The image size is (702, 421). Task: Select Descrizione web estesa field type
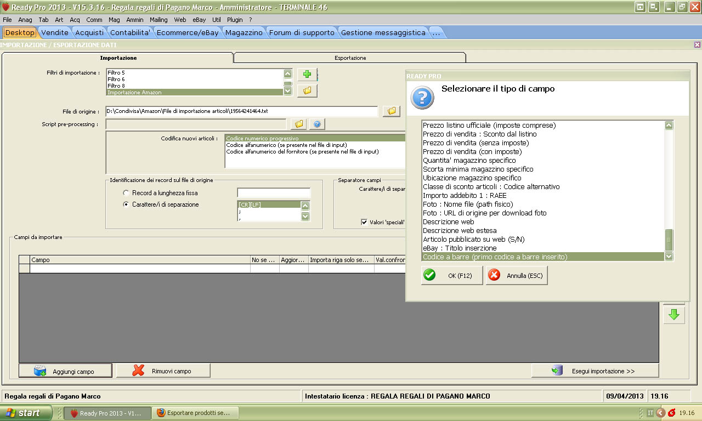[543, 231]
